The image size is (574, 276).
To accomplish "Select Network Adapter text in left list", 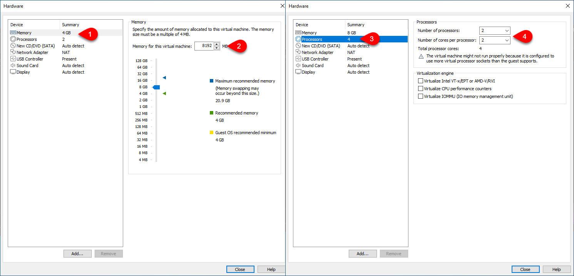I will coord(32,52).
